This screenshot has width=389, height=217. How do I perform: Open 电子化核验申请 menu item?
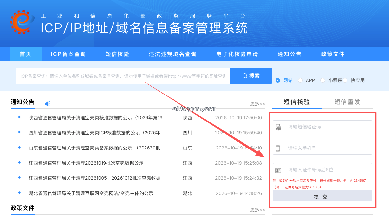(x=237, y=54)
